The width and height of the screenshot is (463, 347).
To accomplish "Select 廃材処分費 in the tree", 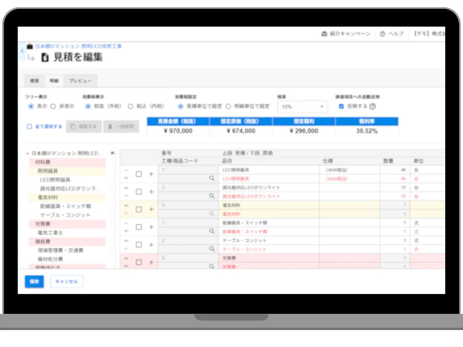I will 50,259.
